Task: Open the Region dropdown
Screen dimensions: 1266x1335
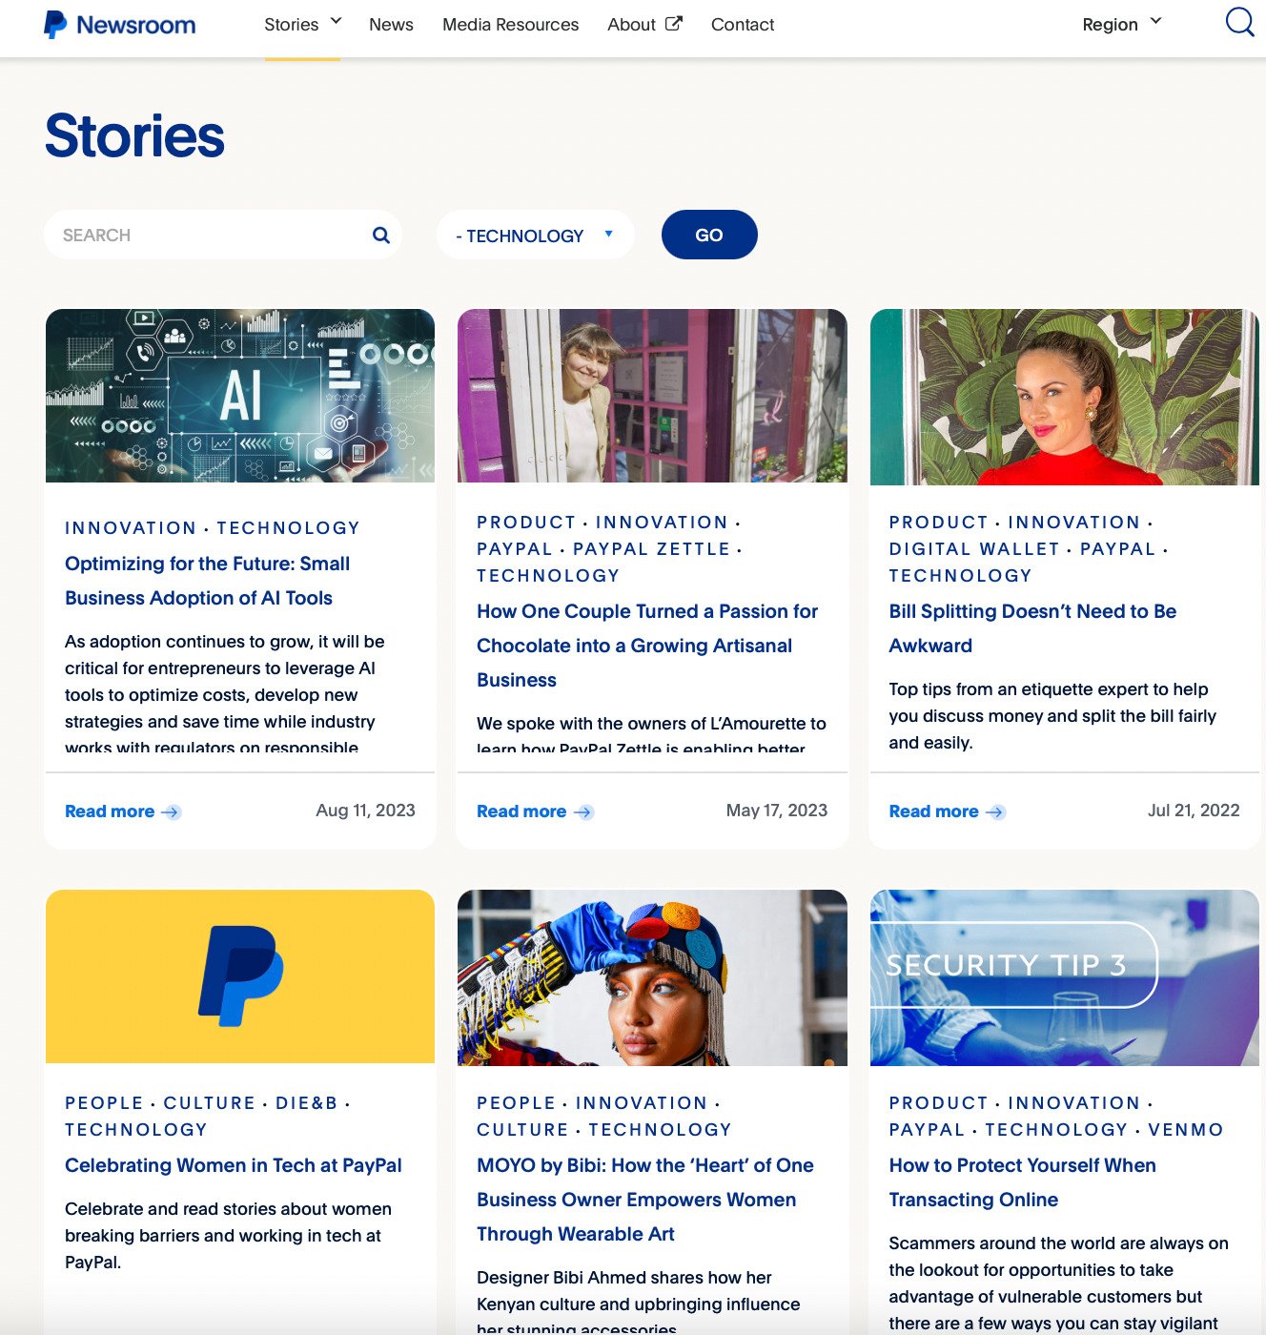Action: click(x=1122, y=24)
